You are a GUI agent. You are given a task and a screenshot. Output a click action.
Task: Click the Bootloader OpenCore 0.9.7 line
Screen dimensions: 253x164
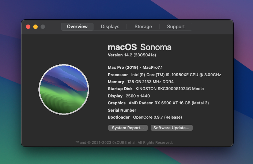144,117
